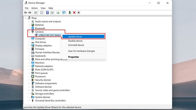The height and width of the screenshot is (110, 196).
Task: Click the Scan for hardware changes monitor icon
Action: [64, 13]
